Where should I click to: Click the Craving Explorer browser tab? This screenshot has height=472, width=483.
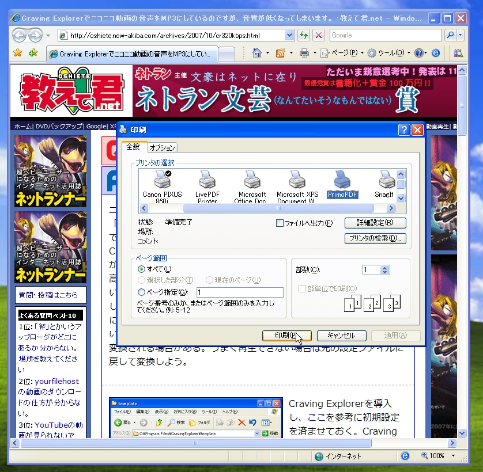133,54
